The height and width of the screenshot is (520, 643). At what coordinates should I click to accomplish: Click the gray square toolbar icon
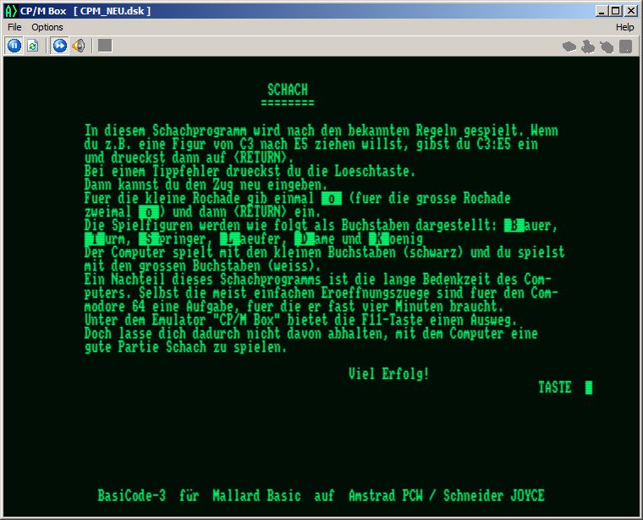(x=104, y=46)
